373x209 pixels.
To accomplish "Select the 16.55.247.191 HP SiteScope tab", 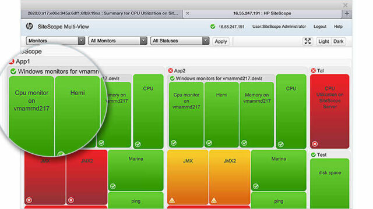I will [x=262, y=13].
